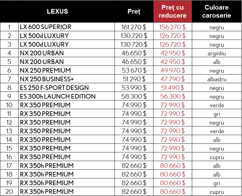Select the ES 300h LAUNCH EDITION cell
This screenshot has width=242, height=196.
tap(58, 96)
